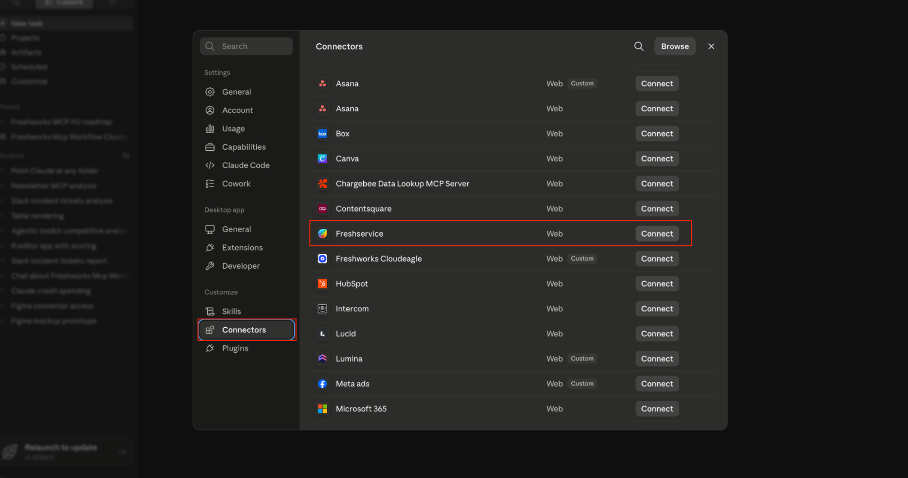Image resolution: width=908 pixels, height=478 pixels.
Task: Click the "Intercom" connector name
Action: point(352,308)
